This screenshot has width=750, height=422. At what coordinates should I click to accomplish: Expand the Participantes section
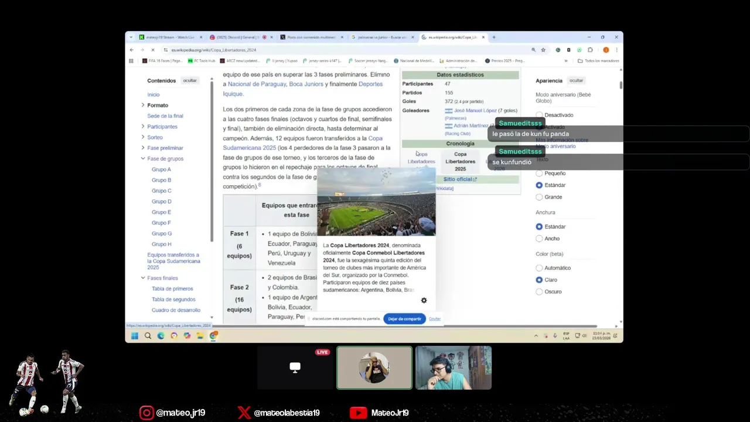[142, 127]
